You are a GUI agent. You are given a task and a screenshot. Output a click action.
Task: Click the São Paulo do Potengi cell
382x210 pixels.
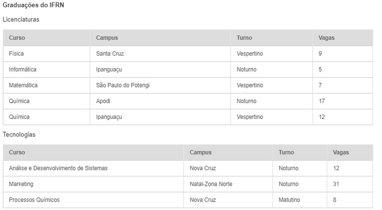tap(123, 86)
